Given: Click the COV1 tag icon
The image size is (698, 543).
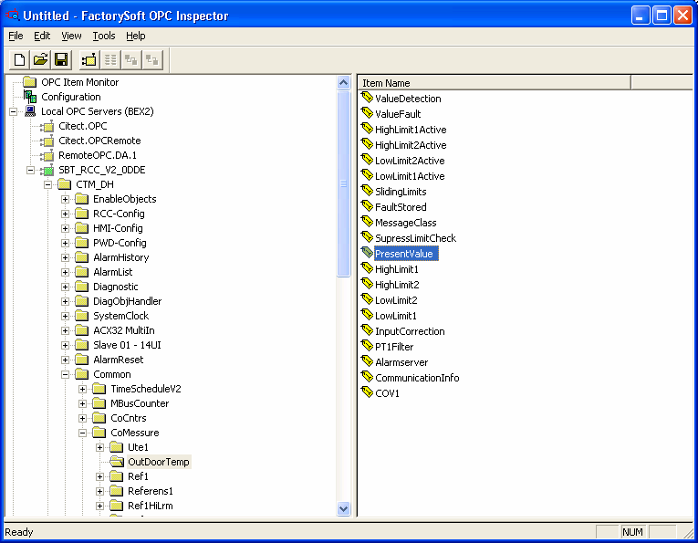Looking at the screenshot, I should point(367,392).
